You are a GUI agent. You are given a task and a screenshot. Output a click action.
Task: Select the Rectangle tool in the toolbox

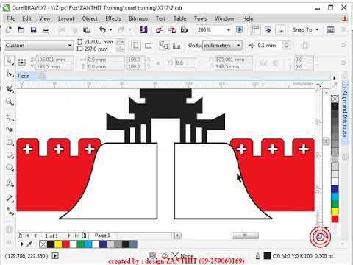click(x=10, y=143)
